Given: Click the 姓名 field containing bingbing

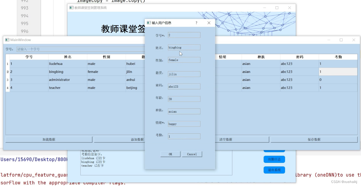Looking at the screenshot, I should coord(184,47).
